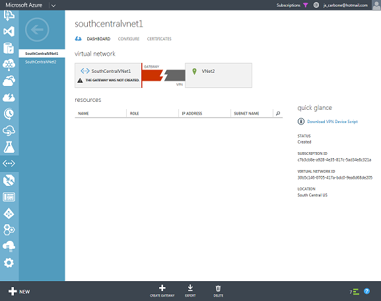Image resolution: width=381 pixels, height=301 pixels.
Task: Switch to the Configure tab
Action: pyautogui.click(x=129, y=39)
